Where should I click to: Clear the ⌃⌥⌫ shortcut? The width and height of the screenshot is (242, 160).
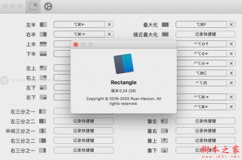tap(231, 83)
